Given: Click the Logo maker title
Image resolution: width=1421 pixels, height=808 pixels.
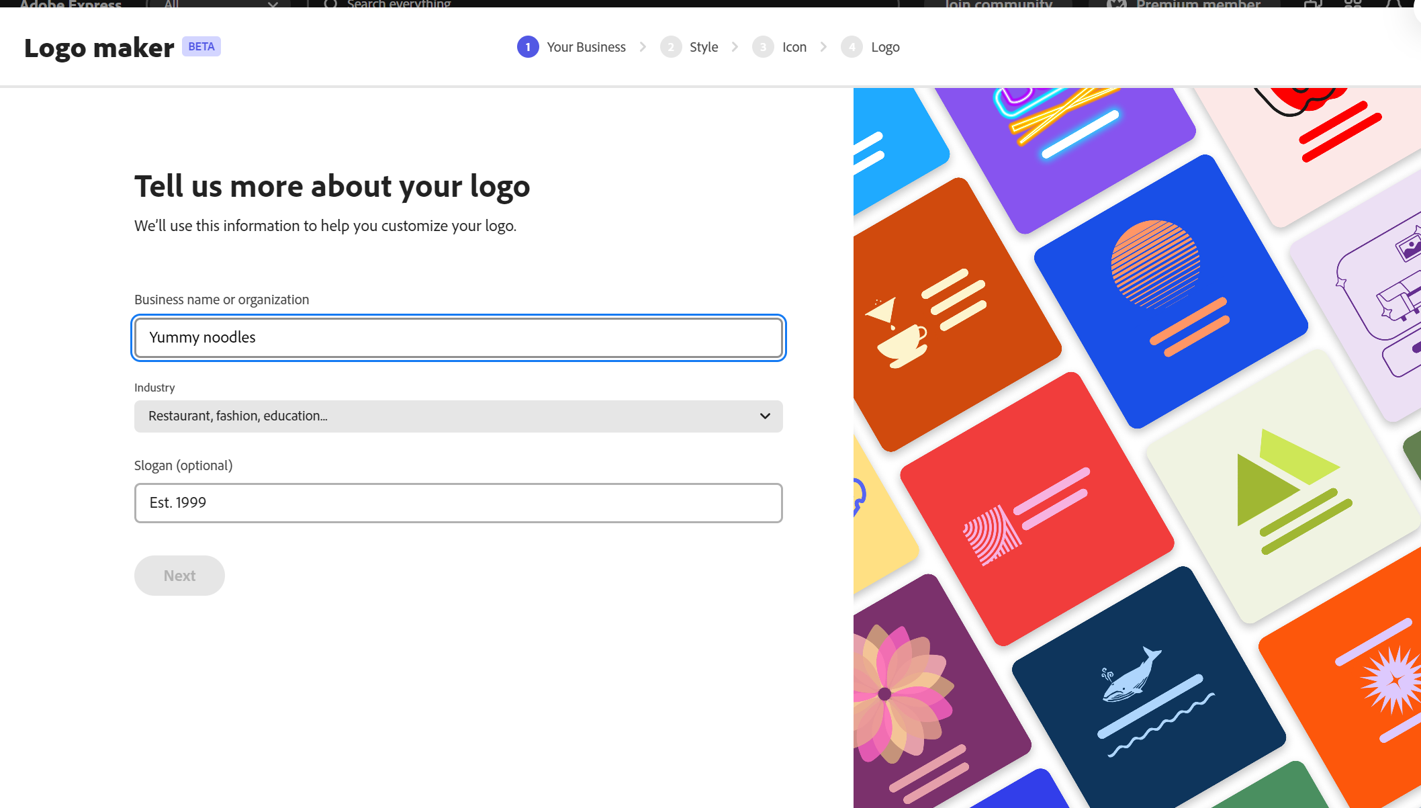Looking at the screenshot, I should click(99, 48).
